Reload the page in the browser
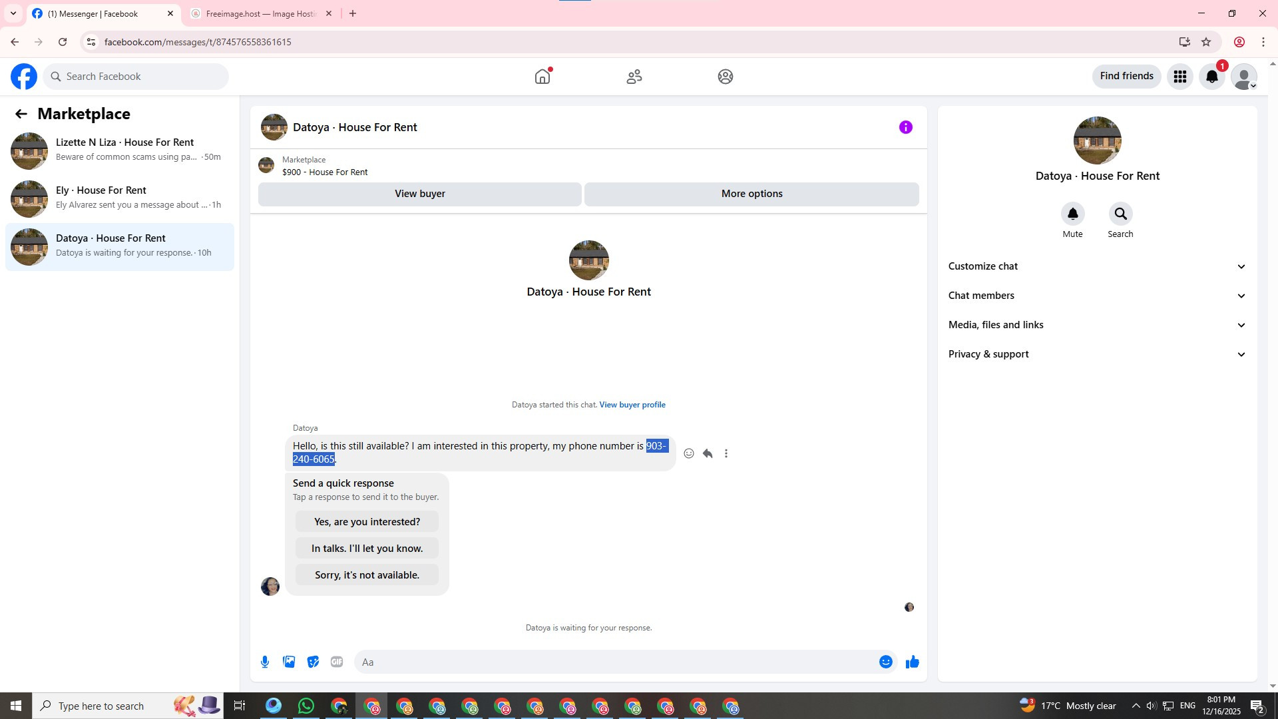This screenshot has height=719, width=1278. [63, 42]
